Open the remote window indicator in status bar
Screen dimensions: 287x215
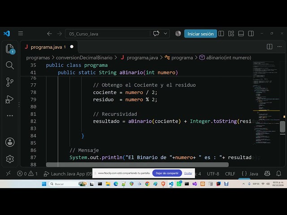[9, 173]
